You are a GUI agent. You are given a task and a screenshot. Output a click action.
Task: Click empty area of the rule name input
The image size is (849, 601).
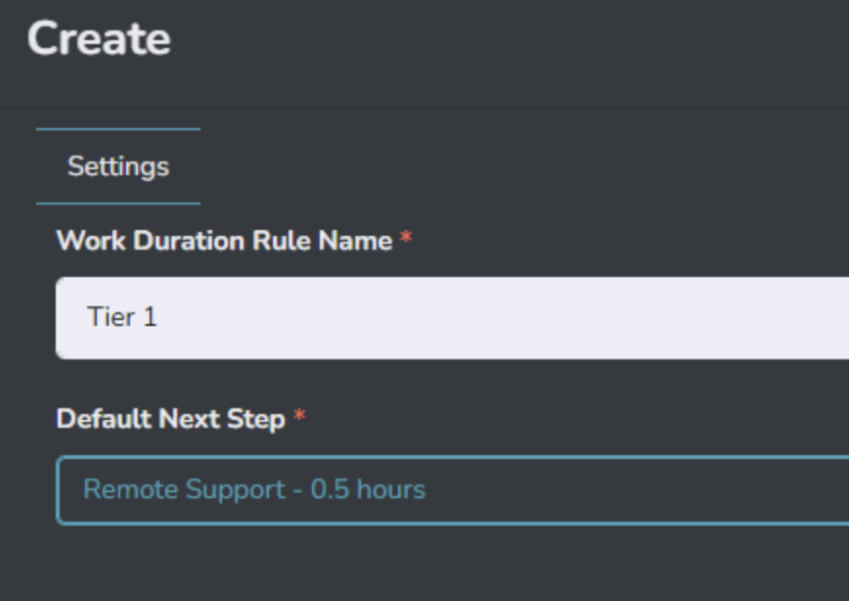click(x=587, y=317)
